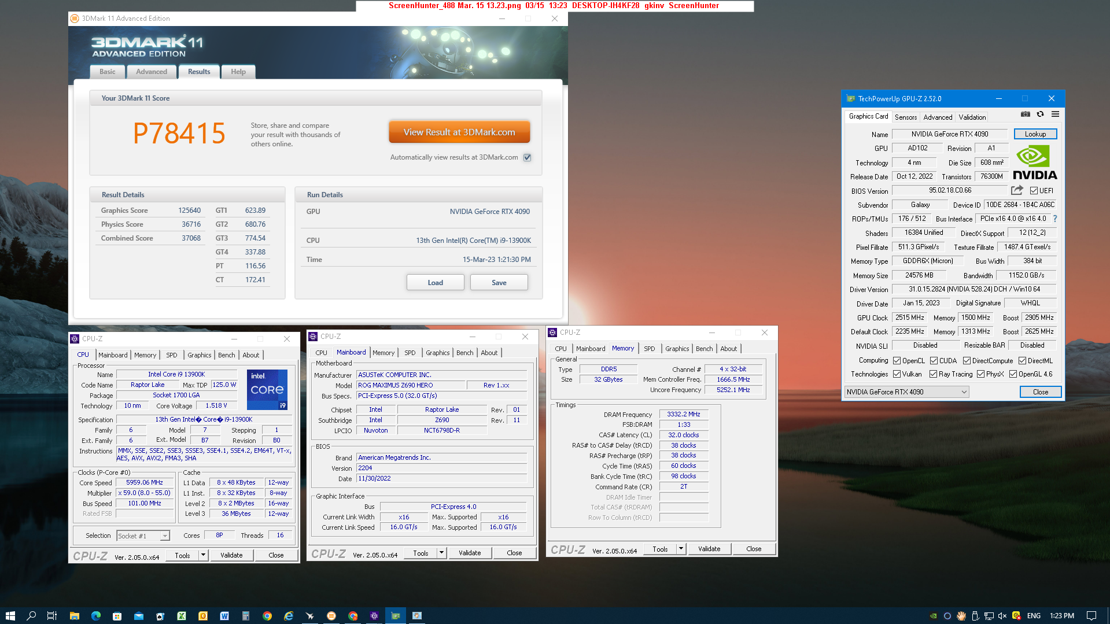Open Microsoft Store from taskbar
Viewport: 1110px width, 624px height.
[117, 616]
